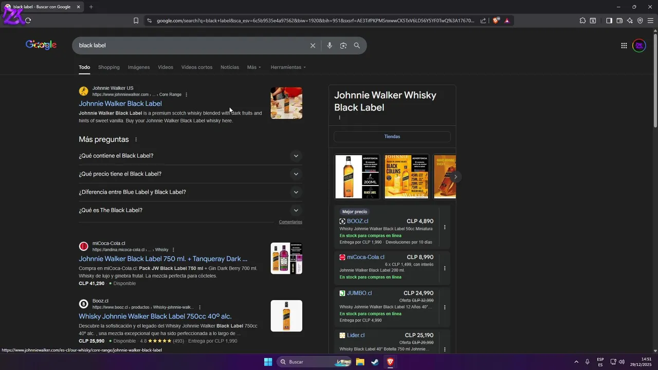The height and width of the screenshot is (370, 658).
Task: Open Brave Rewards triangle icon
Action: (x=507, y=21)
